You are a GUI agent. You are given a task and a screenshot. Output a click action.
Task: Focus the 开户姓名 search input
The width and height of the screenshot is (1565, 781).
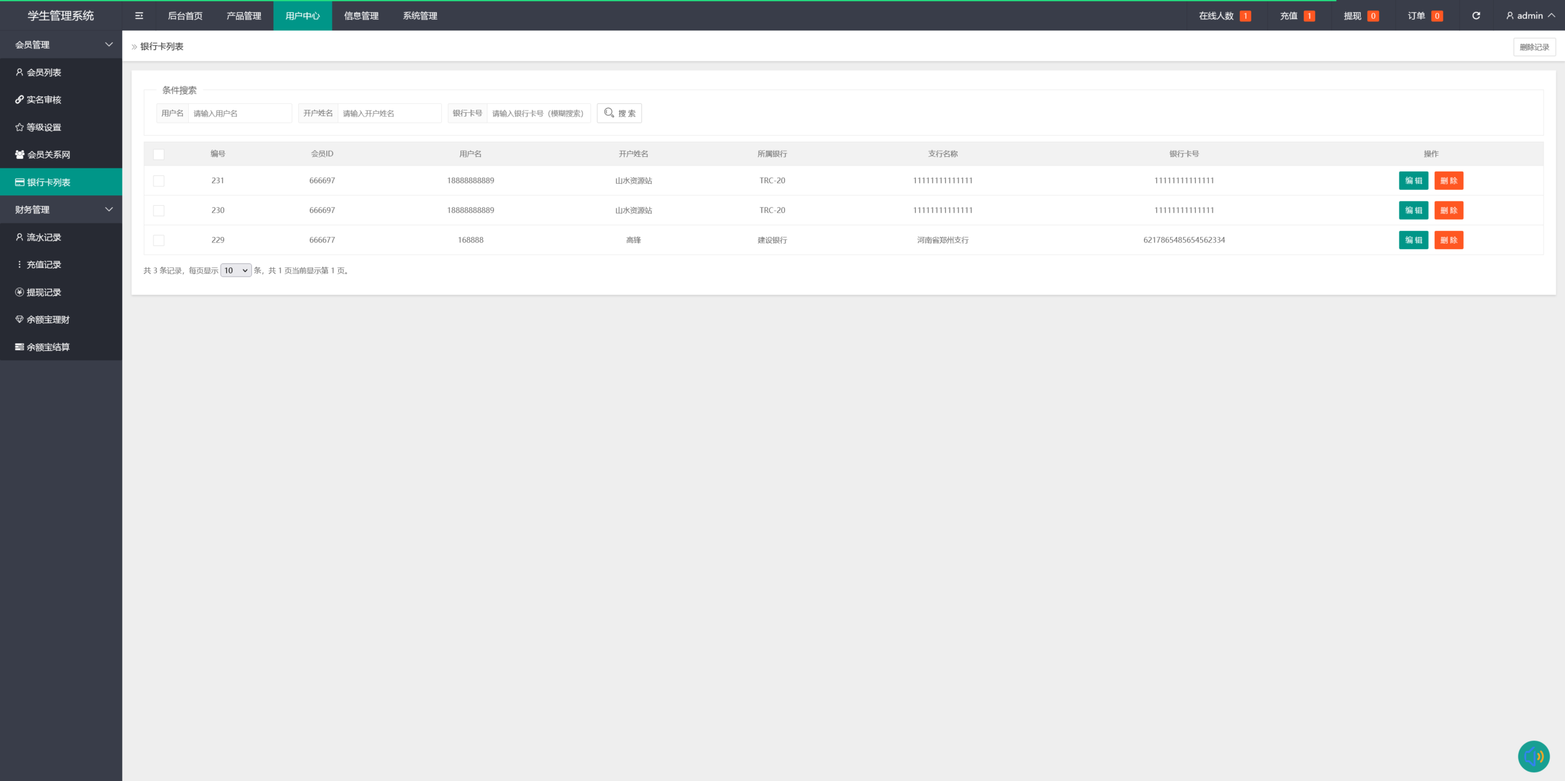(389, 113)
